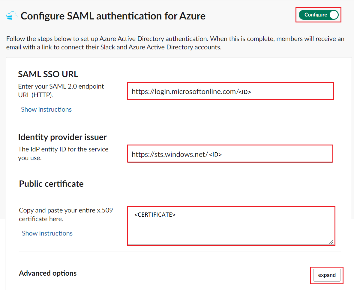Click the SAML 2.0 endpoint URL description

[61, 90]
